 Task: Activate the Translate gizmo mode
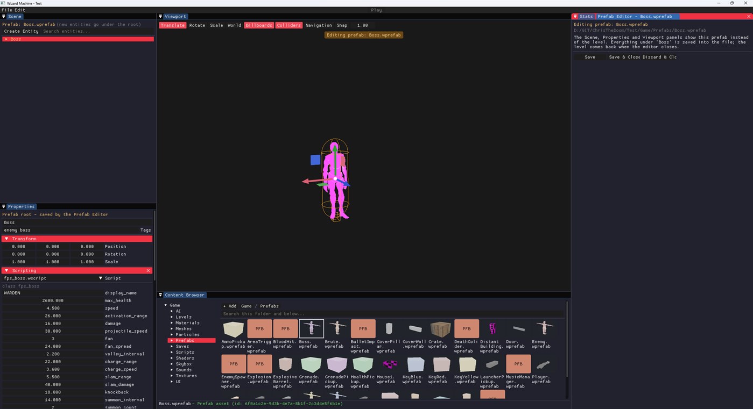(x=173, y=25)
